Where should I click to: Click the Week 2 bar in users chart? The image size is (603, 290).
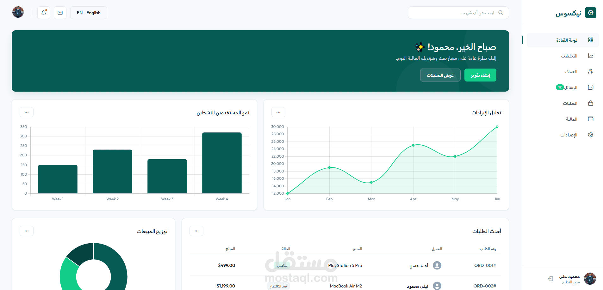(112, 172)
